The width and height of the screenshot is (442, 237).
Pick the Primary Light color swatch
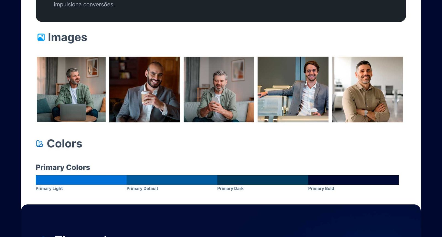(x=81, y=180)
